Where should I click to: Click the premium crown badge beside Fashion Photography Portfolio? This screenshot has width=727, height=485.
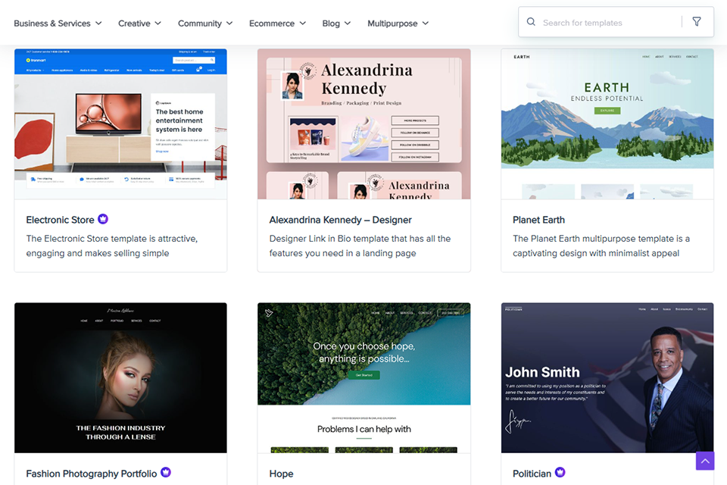pos(166,472)
